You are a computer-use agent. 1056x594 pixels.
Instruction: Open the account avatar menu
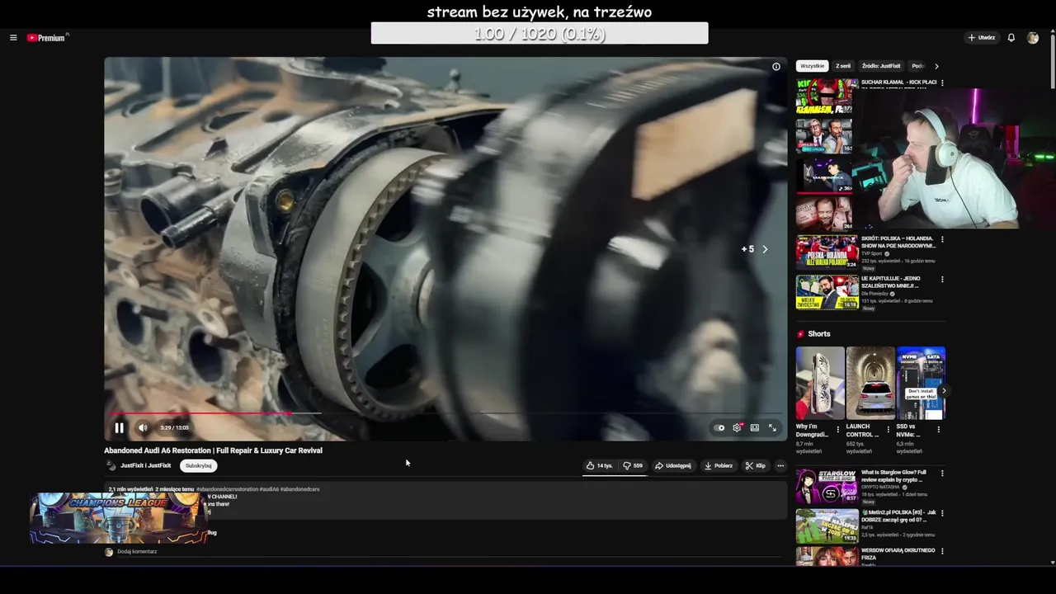[x=1033, y=38]
